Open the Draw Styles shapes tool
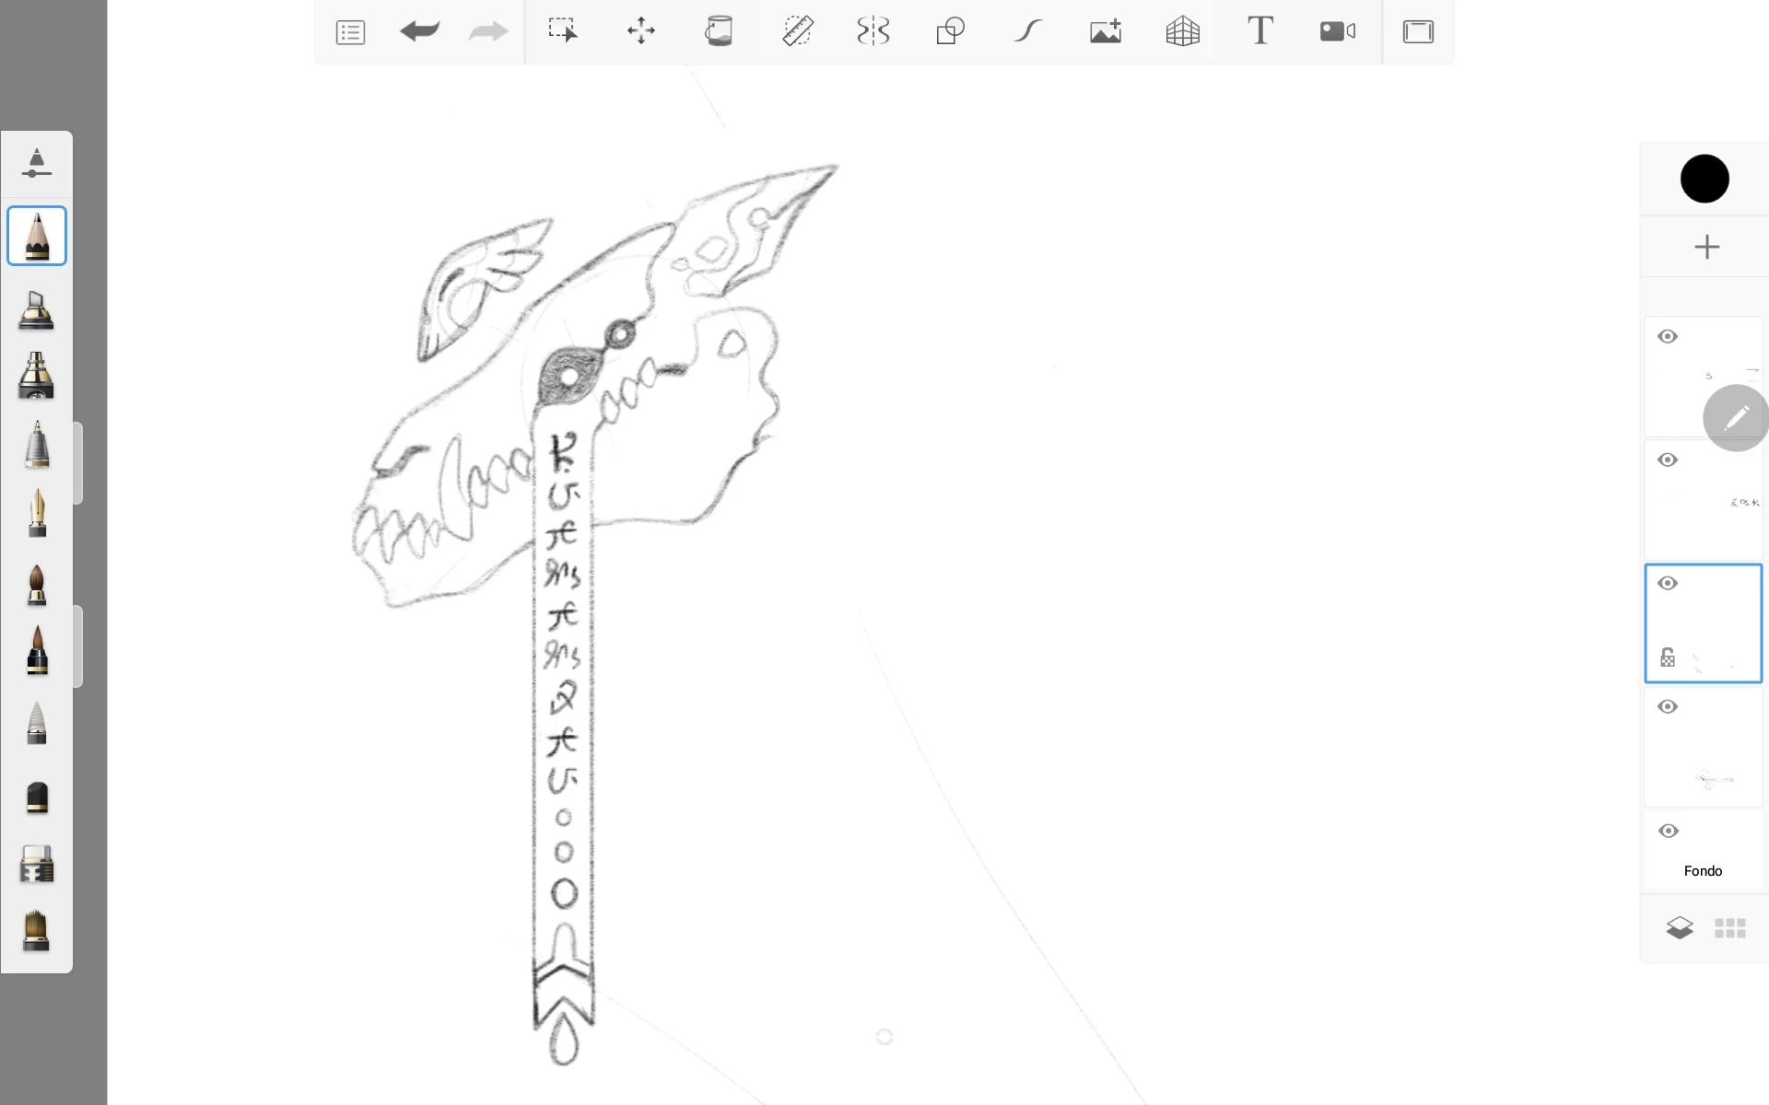This screenshot has width=1769, height=1105. coord(950,31)
